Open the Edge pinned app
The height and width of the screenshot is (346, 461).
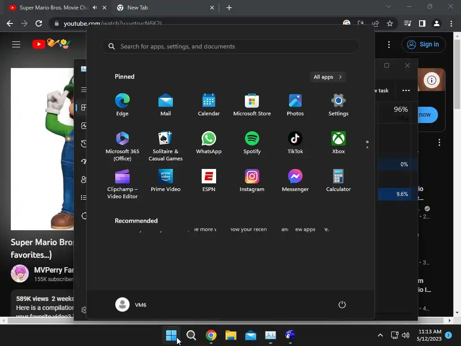coord(122,105)
